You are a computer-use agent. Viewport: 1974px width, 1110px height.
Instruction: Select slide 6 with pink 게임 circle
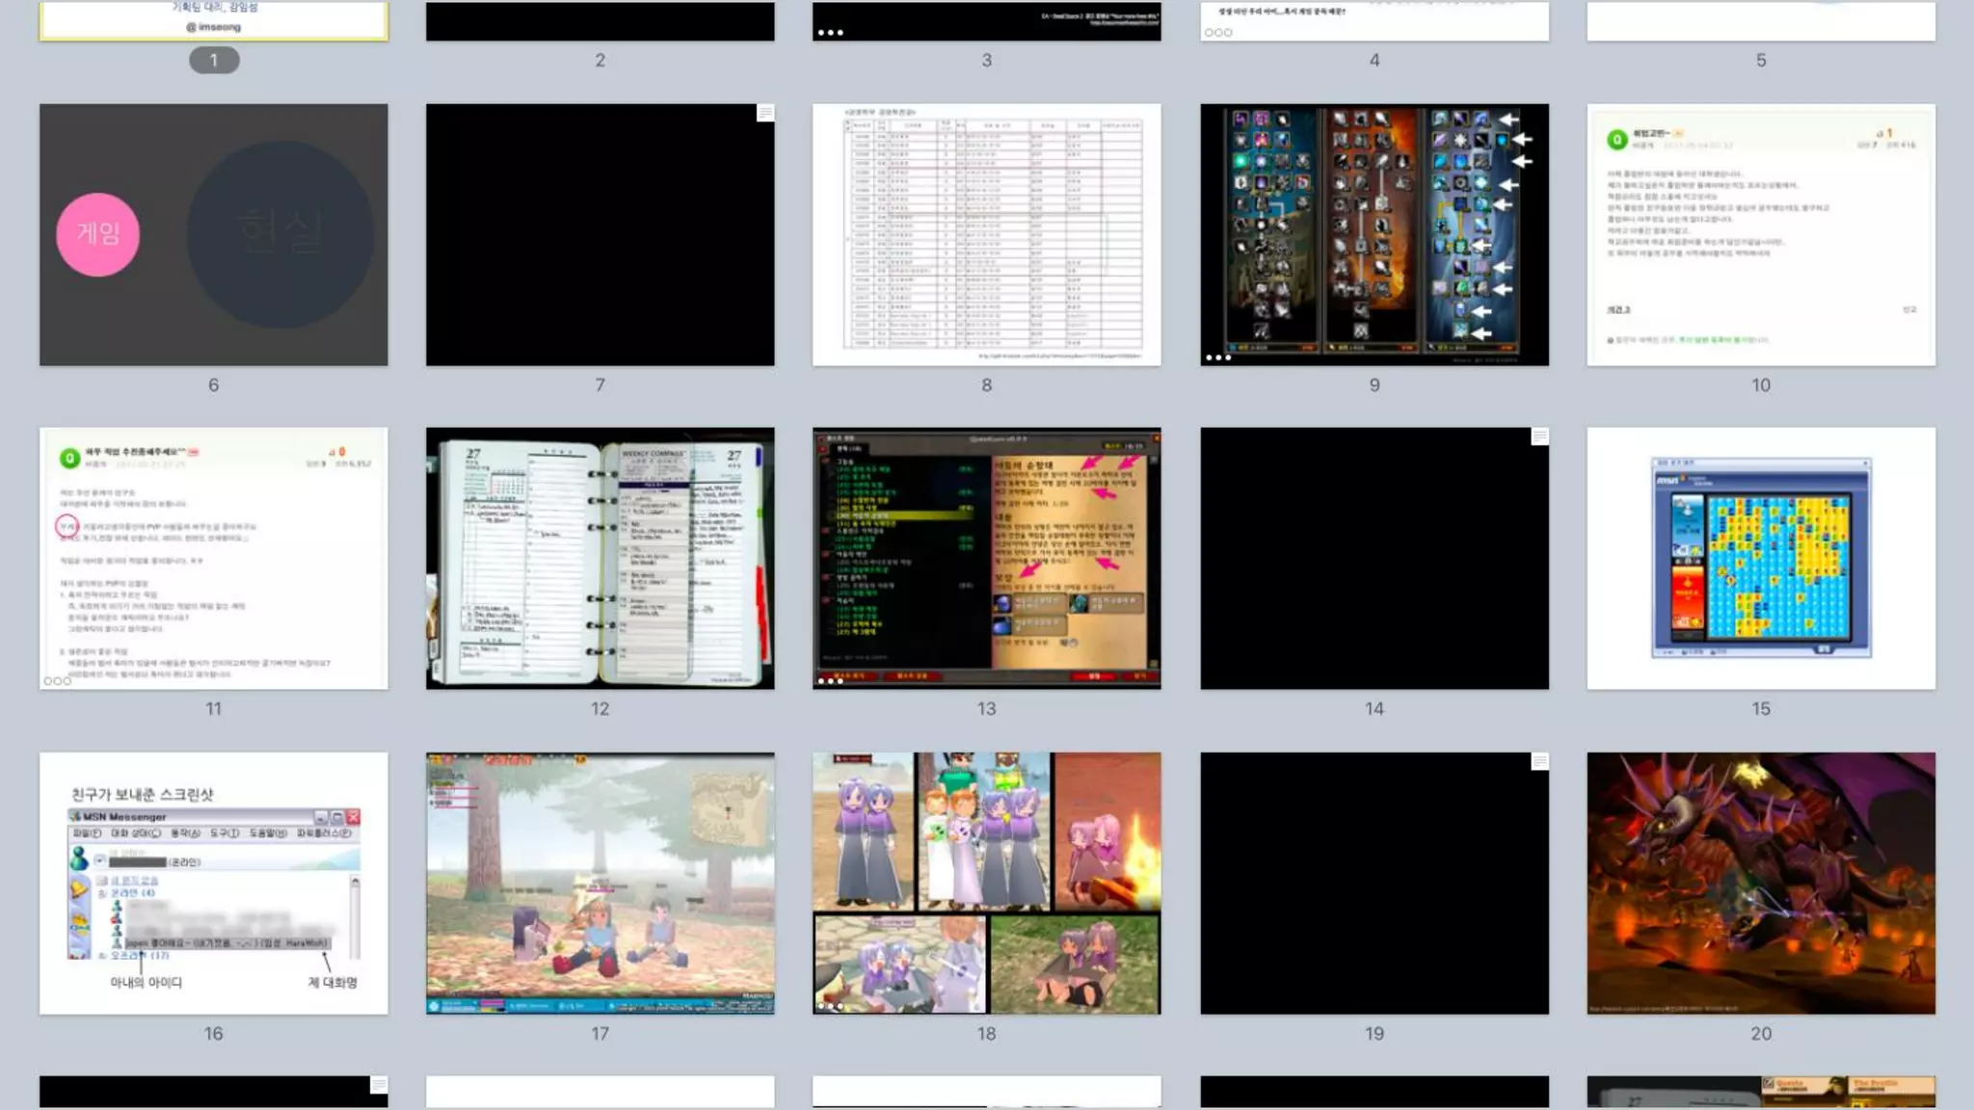click(x=214, y=234)
